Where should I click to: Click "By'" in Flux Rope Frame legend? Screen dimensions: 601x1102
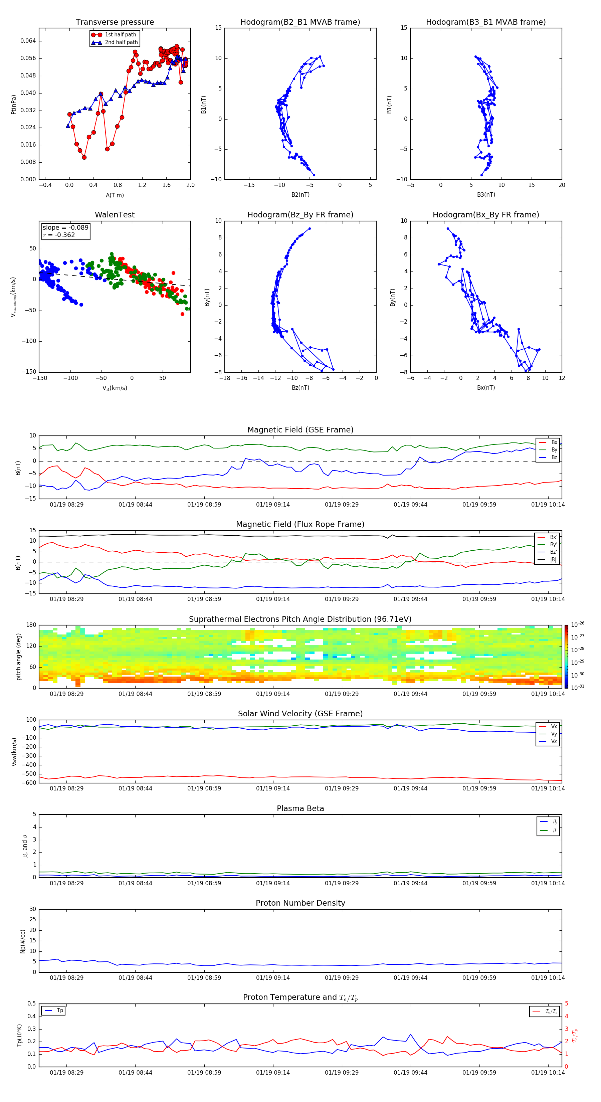[548, 545]
